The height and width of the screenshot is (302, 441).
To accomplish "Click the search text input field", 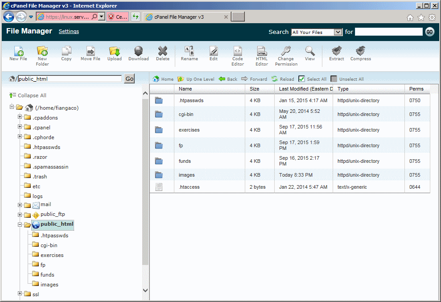I will coord(389,32).
